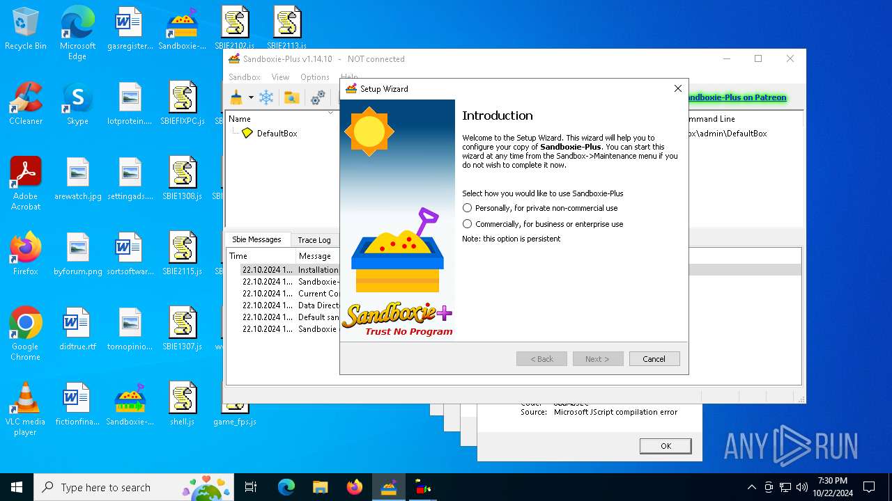This screenshot has width=892, height=501.
Task: Open the Microsoft Edge desktop shortcut
Action: click(77, 33)
